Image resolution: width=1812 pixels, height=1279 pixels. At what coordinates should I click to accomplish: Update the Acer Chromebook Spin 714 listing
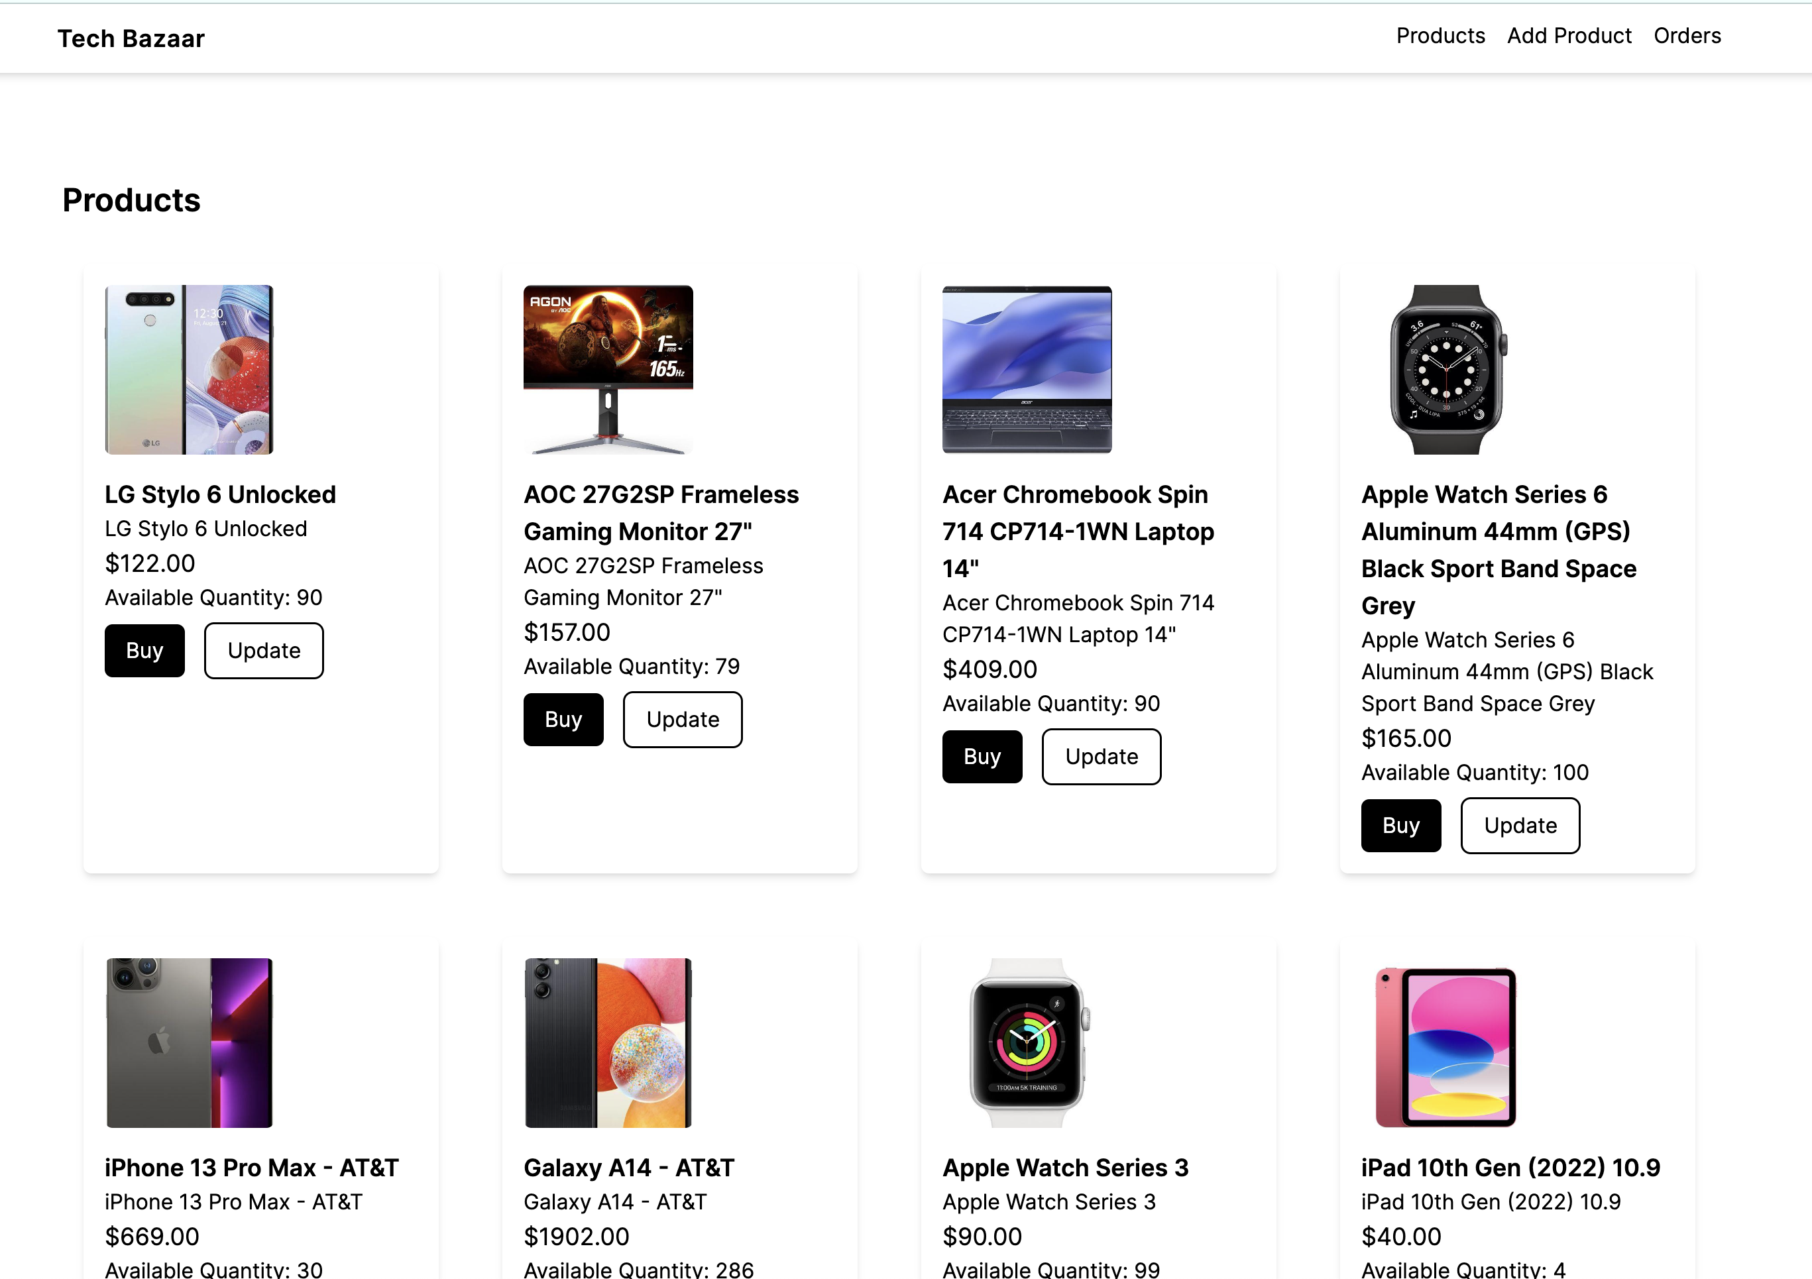pyautogui.click(x=1102, y=756)
